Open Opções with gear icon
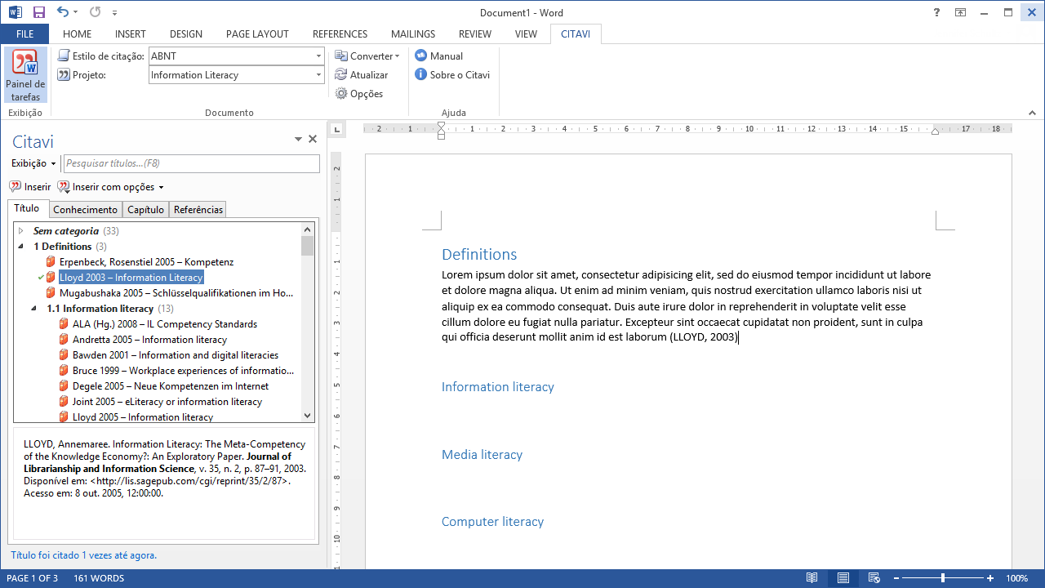 [359, 94]
